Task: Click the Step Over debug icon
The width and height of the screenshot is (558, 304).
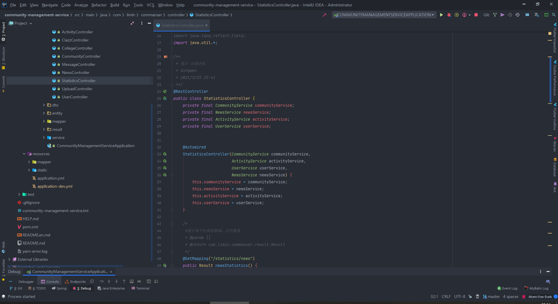Action: [x=101, y=281]
